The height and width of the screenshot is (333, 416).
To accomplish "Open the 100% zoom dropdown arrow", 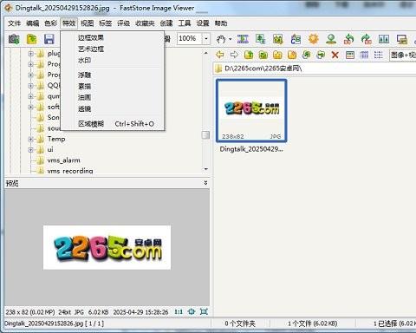I will (206, 38).
